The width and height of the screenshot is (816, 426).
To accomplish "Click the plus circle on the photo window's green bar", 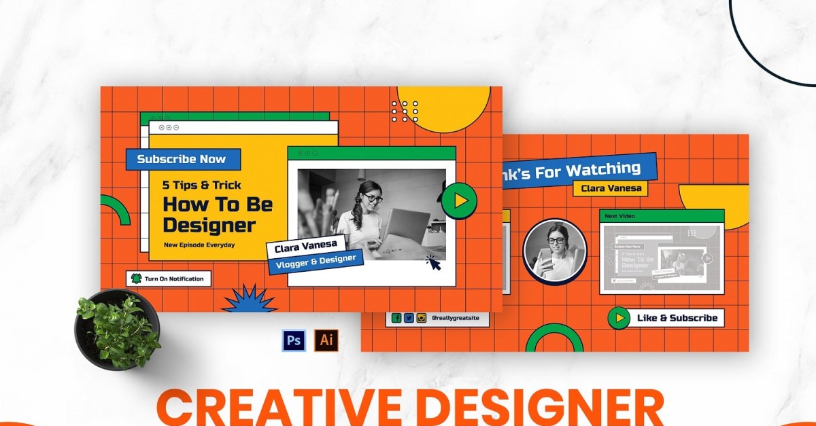I will click(x=307, y=154).
